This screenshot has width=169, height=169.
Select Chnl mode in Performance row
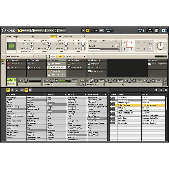[60, 56]
